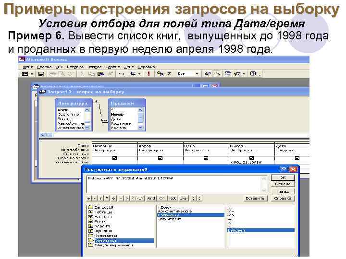Click the Copy toolbar icon
Image resolution: width=346 pixels, height=259 pixels.
(91, 74)
